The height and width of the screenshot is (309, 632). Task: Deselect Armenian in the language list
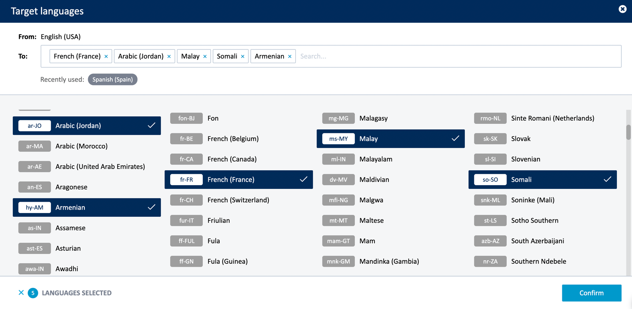87,207
